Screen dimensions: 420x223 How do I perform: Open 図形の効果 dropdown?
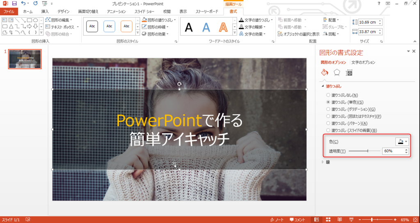(x=167, y=34)
